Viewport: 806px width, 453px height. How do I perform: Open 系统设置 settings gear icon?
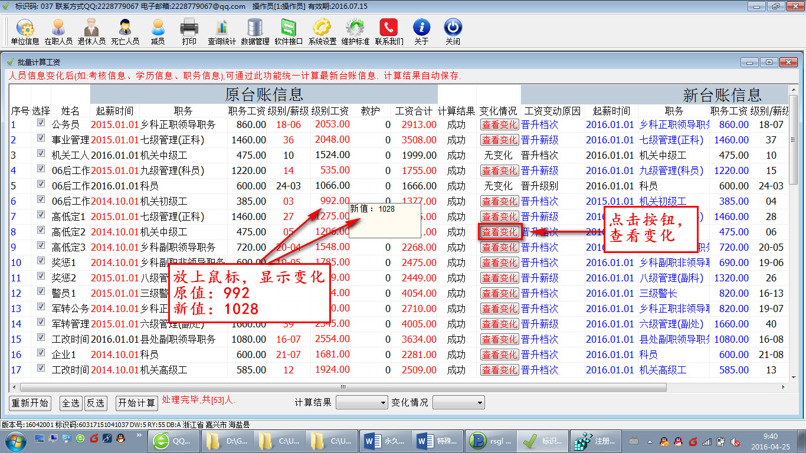(x=322, y=31)
